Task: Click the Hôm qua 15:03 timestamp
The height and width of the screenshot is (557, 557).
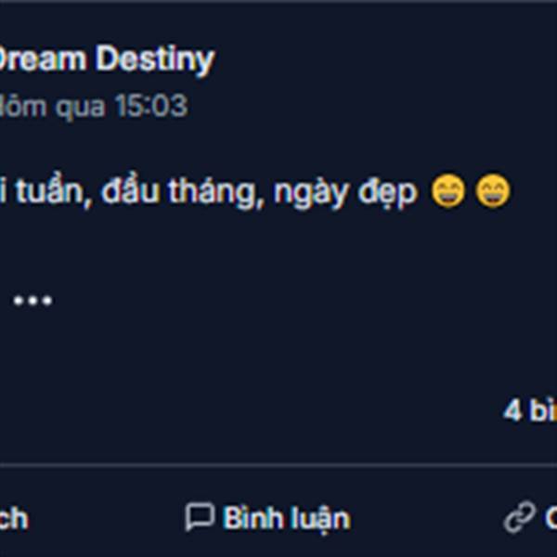Action: pos(93,106)
